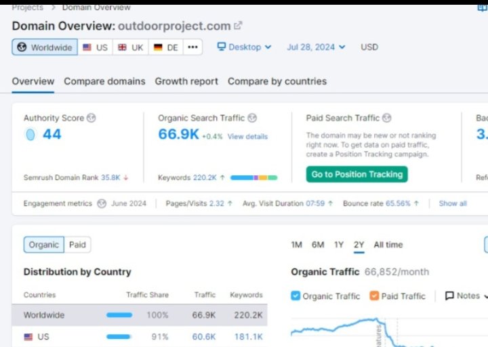
Task: Click 66.9K organic search traffic value
Action: coord(178,134)
